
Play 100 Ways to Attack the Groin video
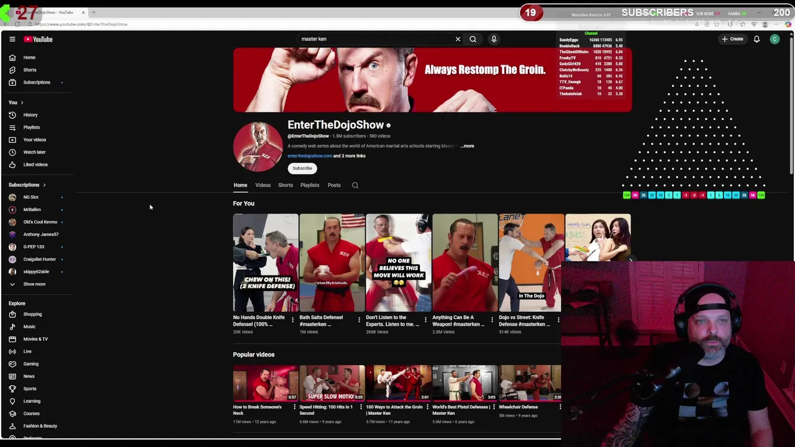click(x=398, y=383)
